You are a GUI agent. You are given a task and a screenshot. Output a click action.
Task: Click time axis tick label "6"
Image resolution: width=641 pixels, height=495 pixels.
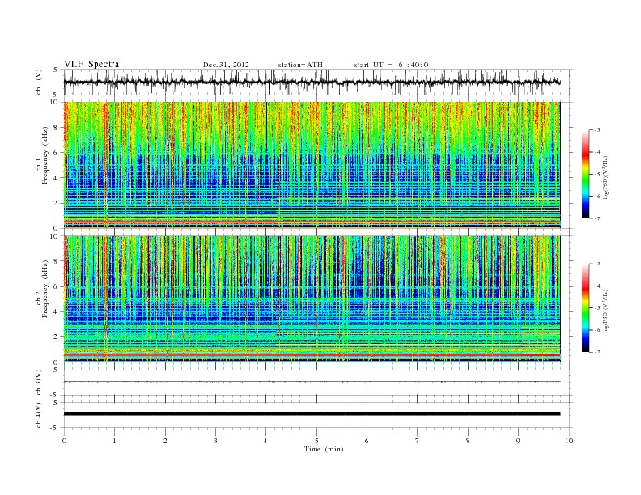click(x=367, y=441)
